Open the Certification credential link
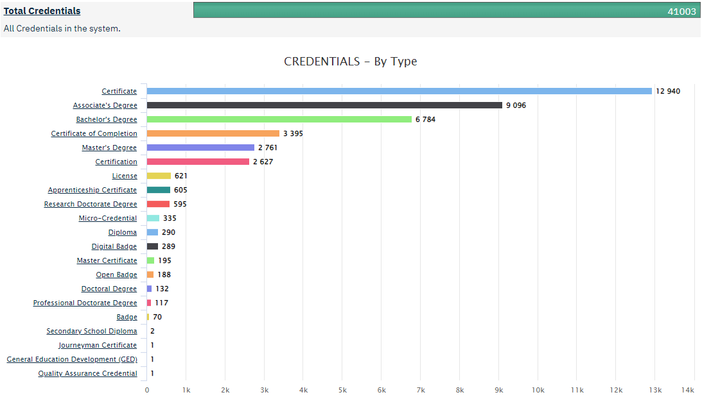The image size is (702, 397). (x=117, y=161)
